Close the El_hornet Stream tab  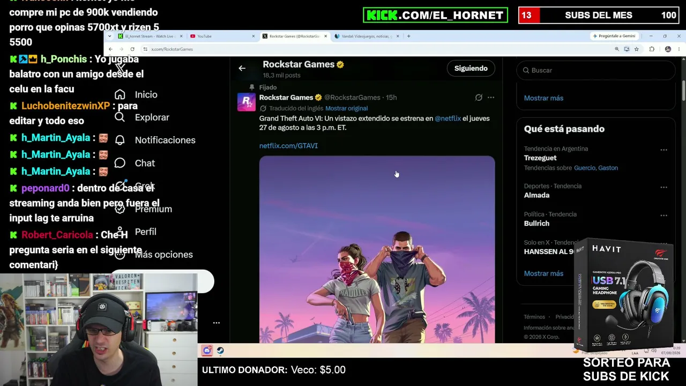181,36
